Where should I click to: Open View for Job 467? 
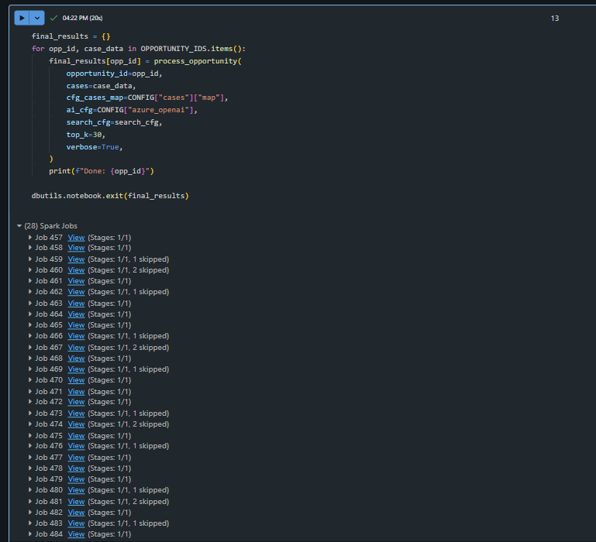pyautogui.click(x=76, y=348)
